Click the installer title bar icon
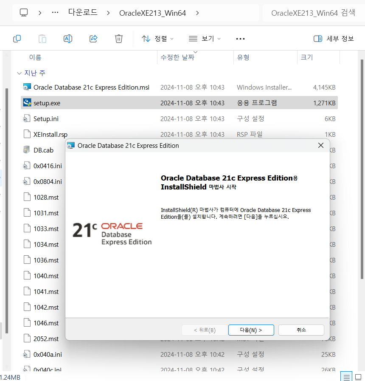Screen dimensions: 365x381 click(71, 145)
